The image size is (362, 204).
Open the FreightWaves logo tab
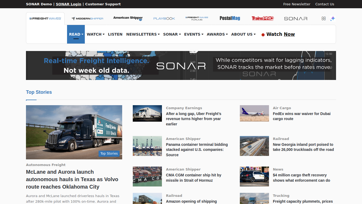click(45, 19)
